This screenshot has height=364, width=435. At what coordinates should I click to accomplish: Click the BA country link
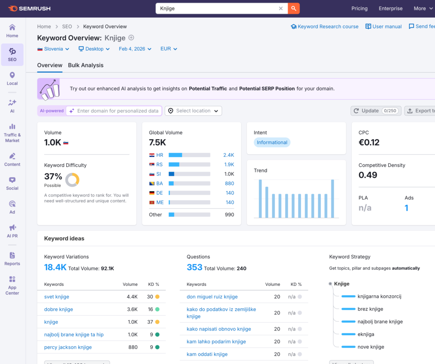click(160, 183)
